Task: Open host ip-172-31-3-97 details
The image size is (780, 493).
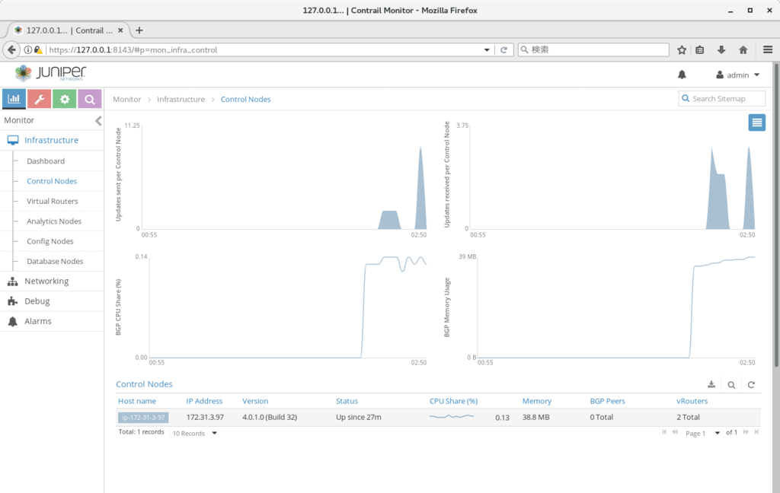Action: (143, 418)
